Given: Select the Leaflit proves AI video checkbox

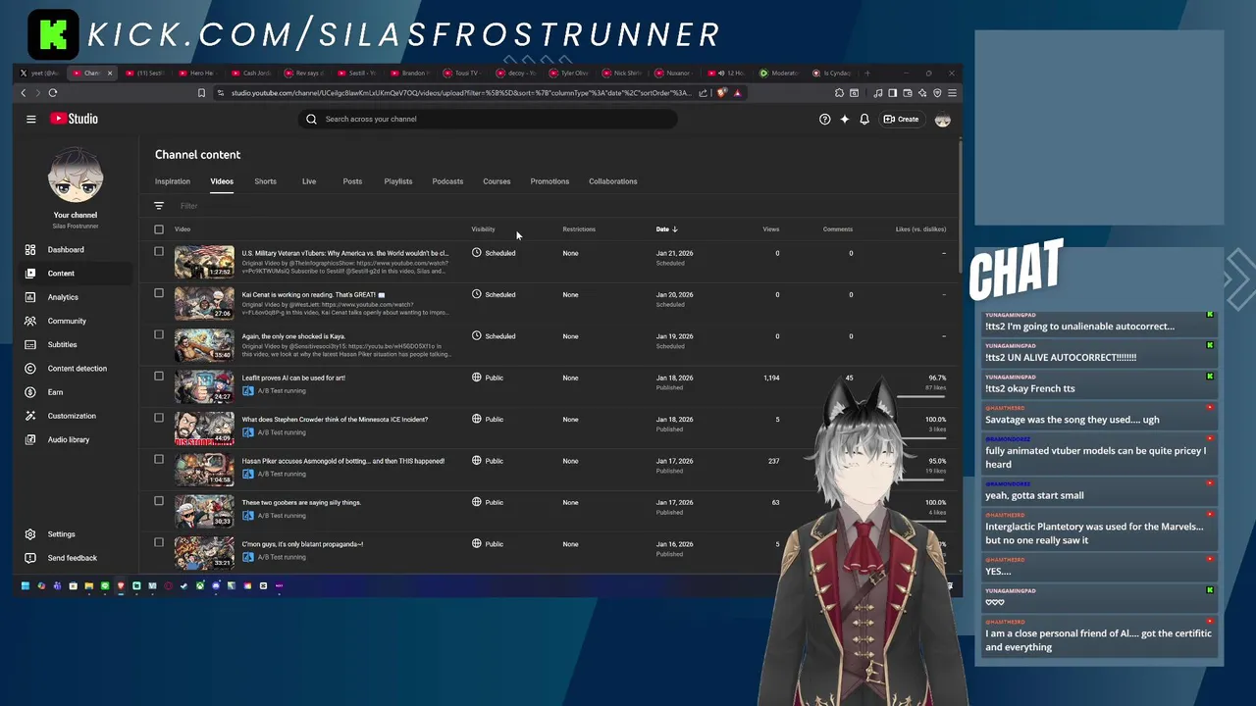Looking at the screenshot, I should point(159,376).
